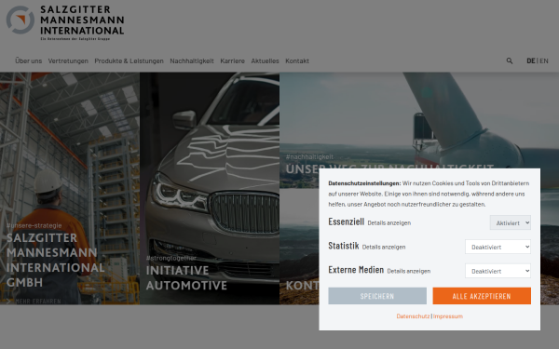This screenshot has width=559, height=349.
Task: Open the Datenschutz link
Action: click(413, 316)
